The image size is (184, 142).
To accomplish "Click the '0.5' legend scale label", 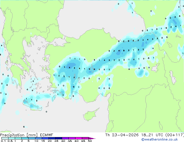I will click(10, 141).
